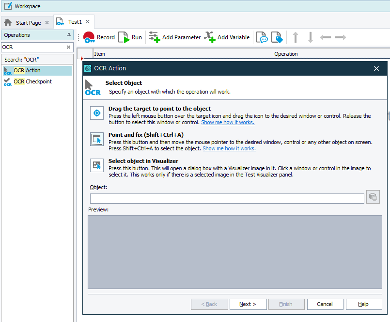Toggle auto-hide with the Operations panel pin
Image resolution: width=390 pixels, height=322 pixels.
[69, 35]
